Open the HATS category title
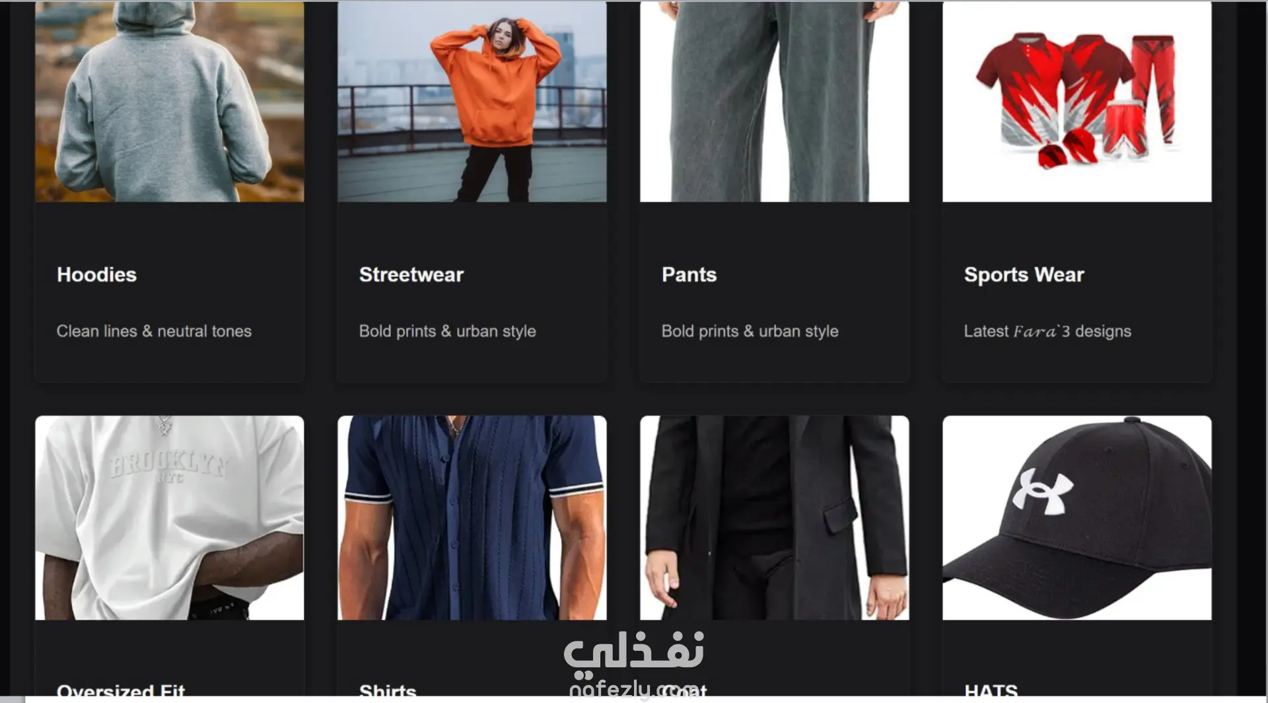 coord(991,691)
